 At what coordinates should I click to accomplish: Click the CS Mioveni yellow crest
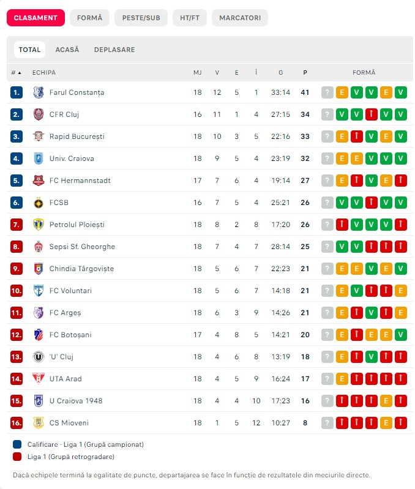click(x=39, y=423)
